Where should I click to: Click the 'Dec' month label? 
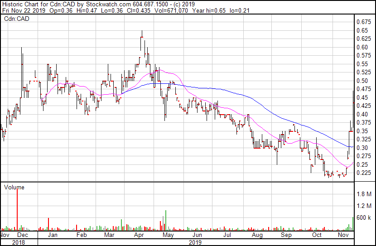[23, 235]
